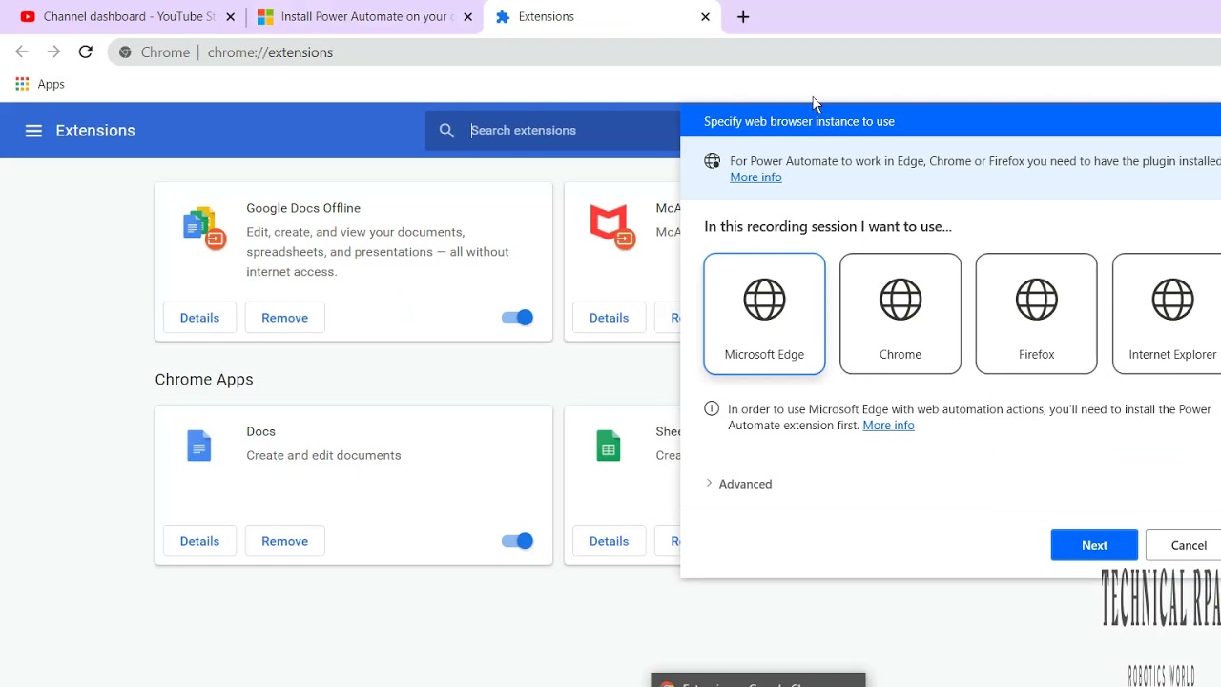
Task: Expand the Advanced section
Action: (x=739, y=484)
